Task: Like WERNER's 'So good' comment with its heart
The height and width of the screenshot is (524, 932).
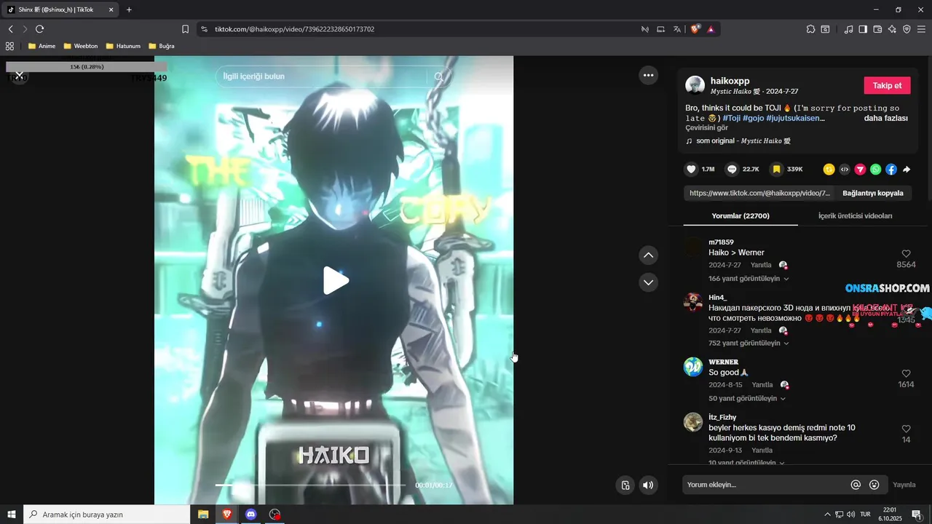Action: (906, 374)
